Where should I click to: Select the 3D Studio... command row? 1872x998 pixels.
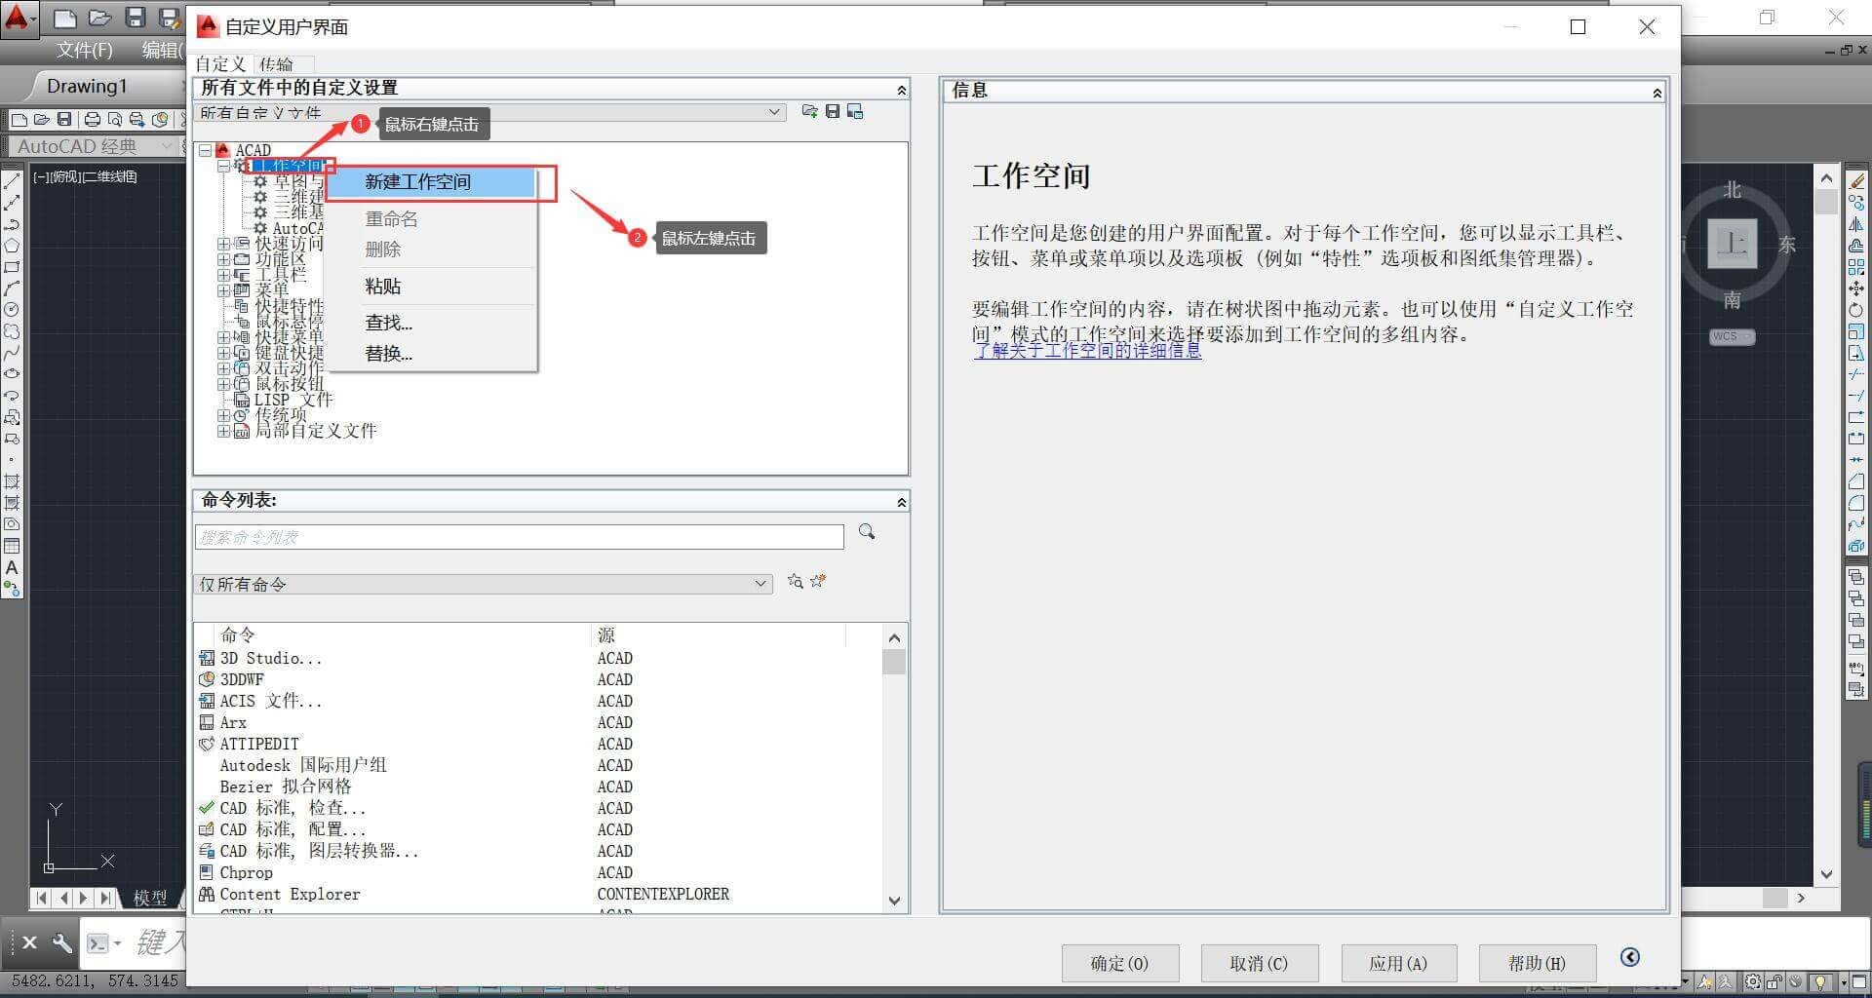pyautogui.click(x=538, y=659)
